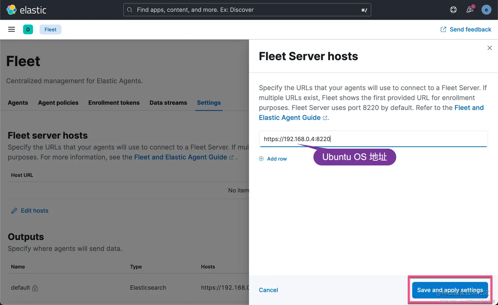The image size is (498, 305).
Task: Open the newsfeed celebration icon
Action: [x=470, y=10]
